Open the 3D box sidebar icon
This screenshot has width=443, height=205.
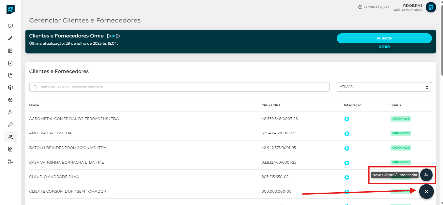pos(10,100)
